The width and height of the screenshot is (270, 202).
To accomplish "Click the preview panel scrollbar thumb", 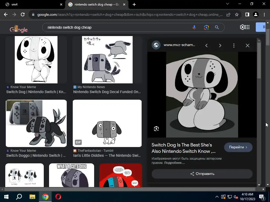I will [x=259, y=61].
